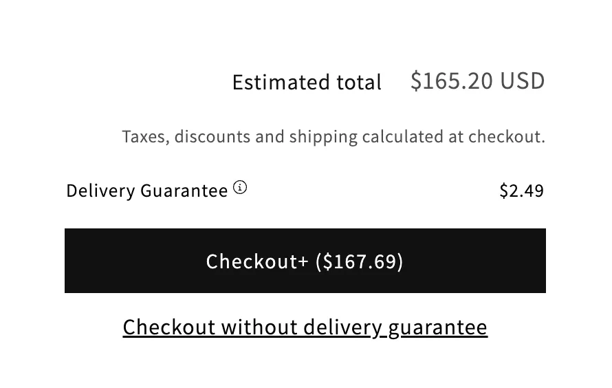Click the Delivery Guarantee label text
The width and height of the screenshot is (612, 388).
146,191
